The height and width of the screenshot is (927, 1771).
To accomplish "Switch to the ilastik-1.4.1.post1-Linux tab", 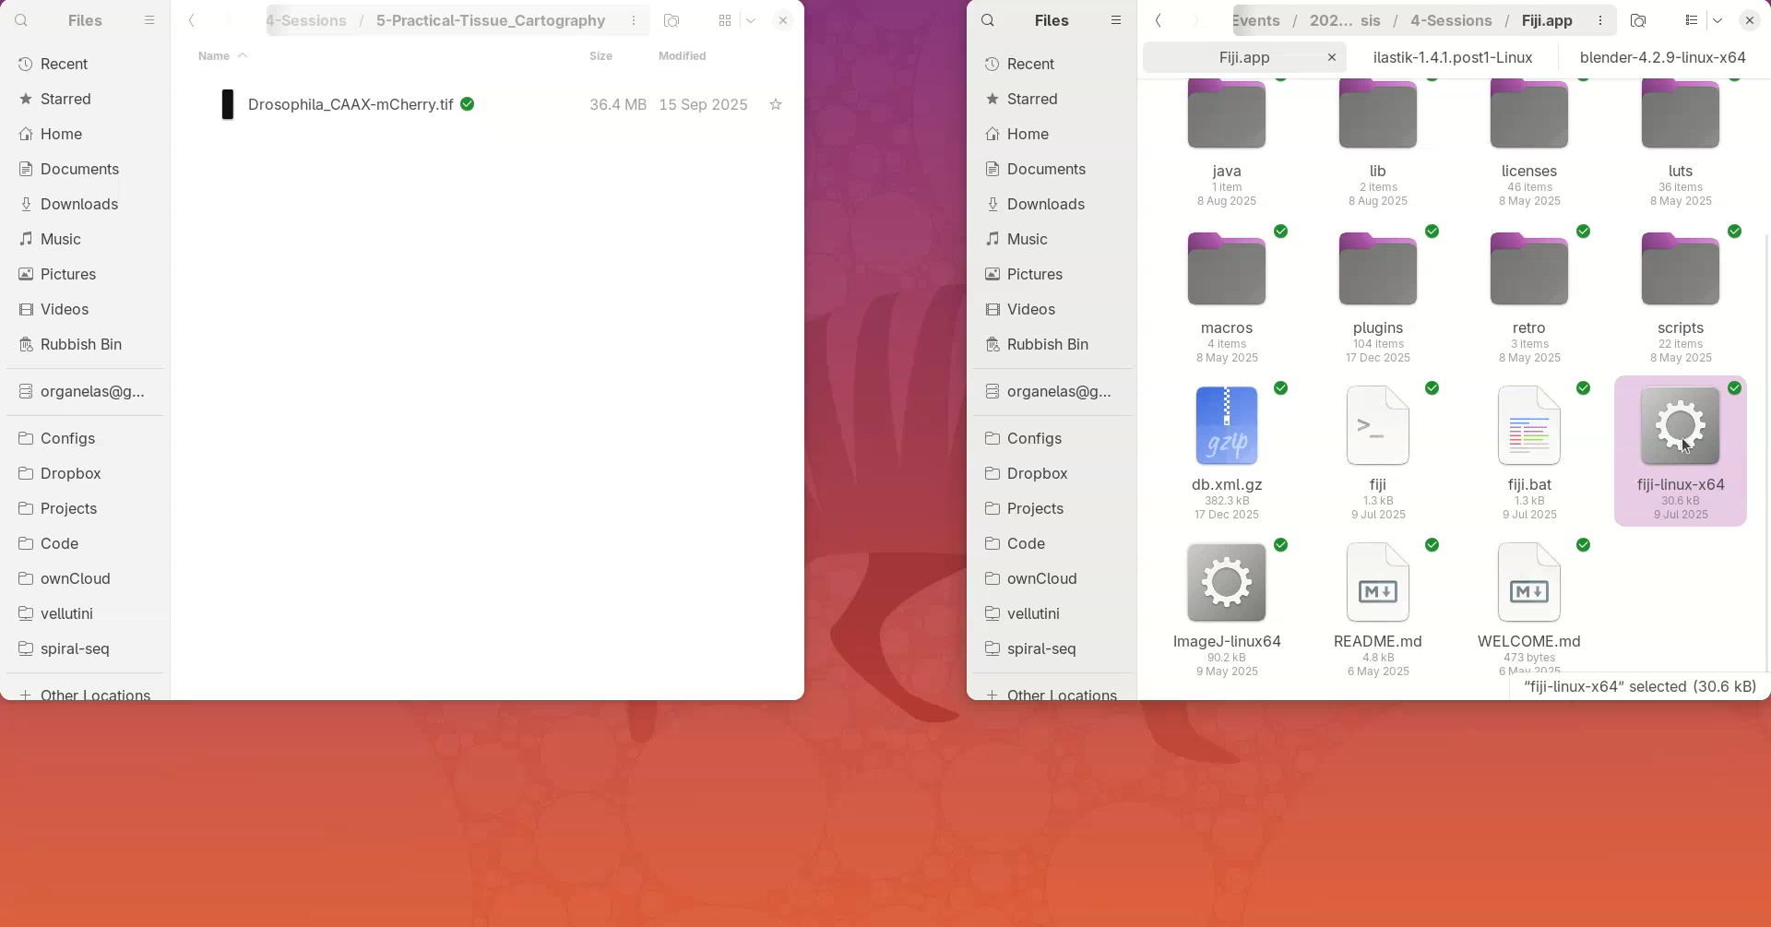I will click(1452, 57).
